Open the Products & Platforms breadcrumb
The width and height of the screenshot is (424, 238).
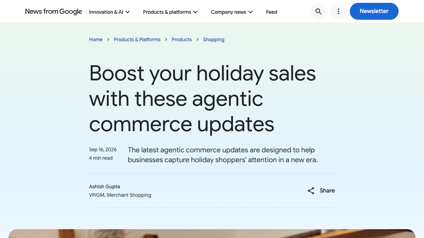tap(137, 39)
